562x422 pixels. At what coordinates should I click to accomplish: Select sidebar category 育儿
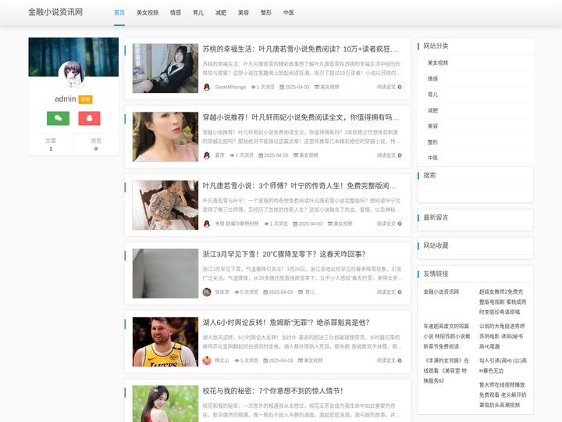point(432,95)
